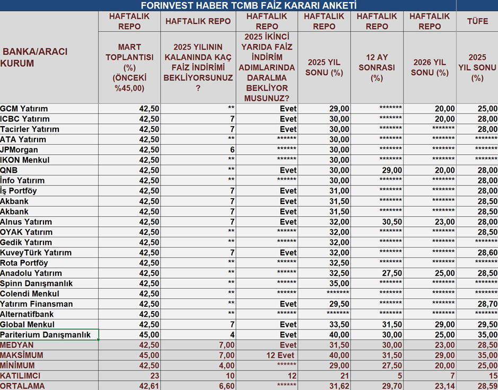This screenshot has width=498, height=390.
Task: Select the BANKA/ARACI KURUM header cell
Action: click(x=49, y=57)
